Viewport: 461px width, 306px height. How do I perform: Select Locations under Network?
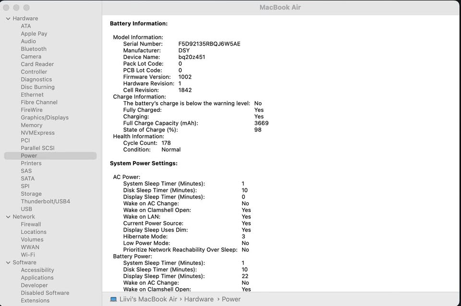(x=34, y=232)
